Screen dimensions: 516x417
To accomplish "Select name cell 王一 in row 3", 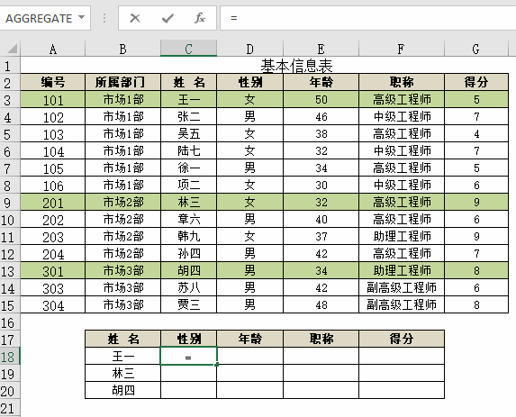I will pyautogui.click(x=188, y=99).
